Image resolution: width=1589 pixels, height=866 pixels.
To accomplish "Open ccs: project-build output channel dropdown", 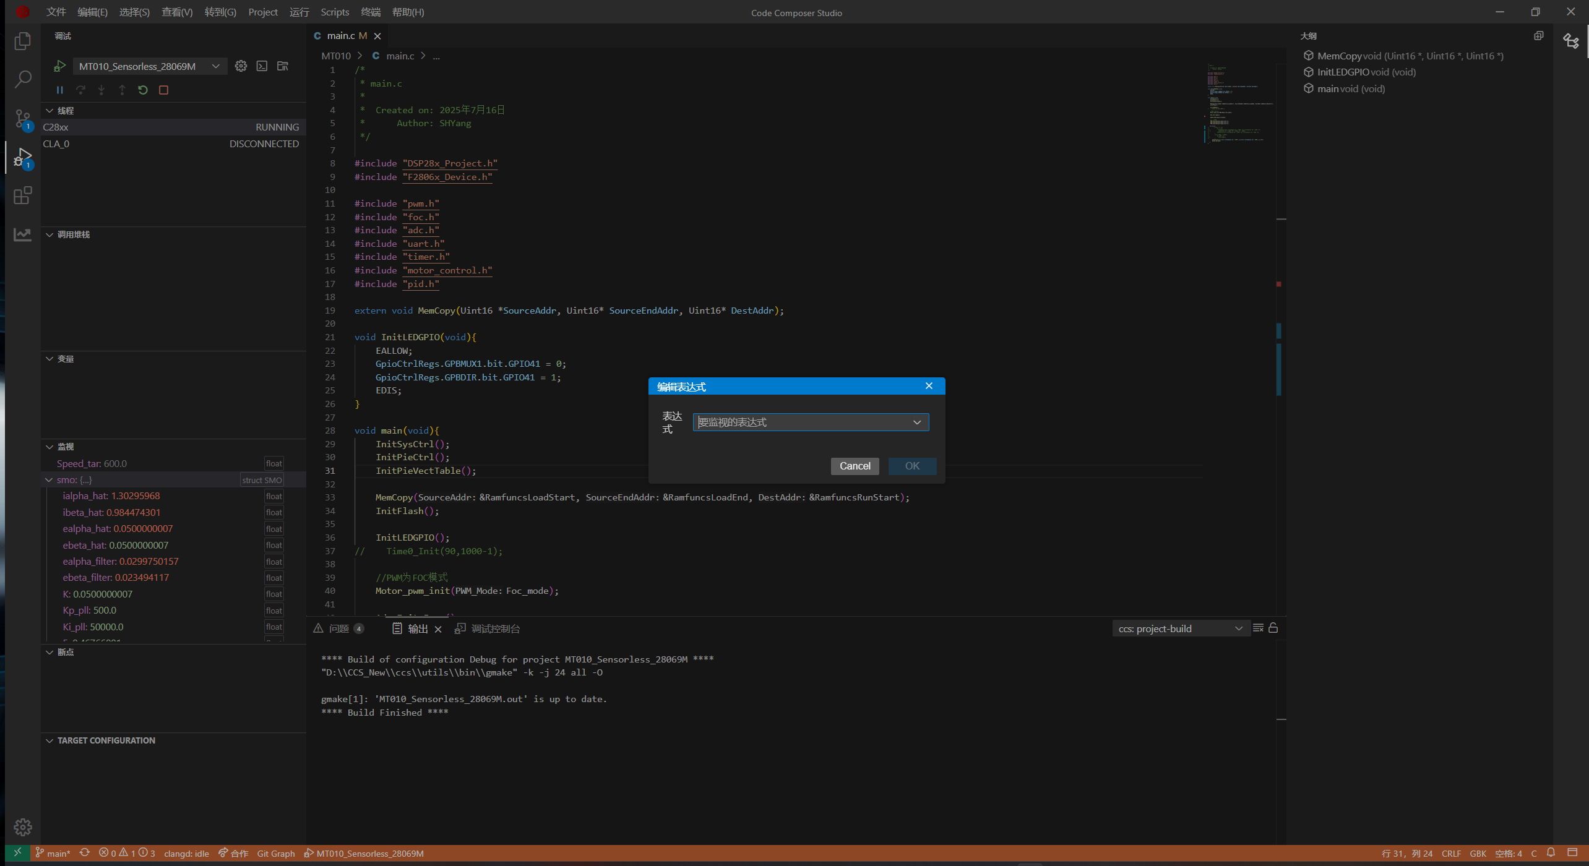I will tap(1179, 628).
